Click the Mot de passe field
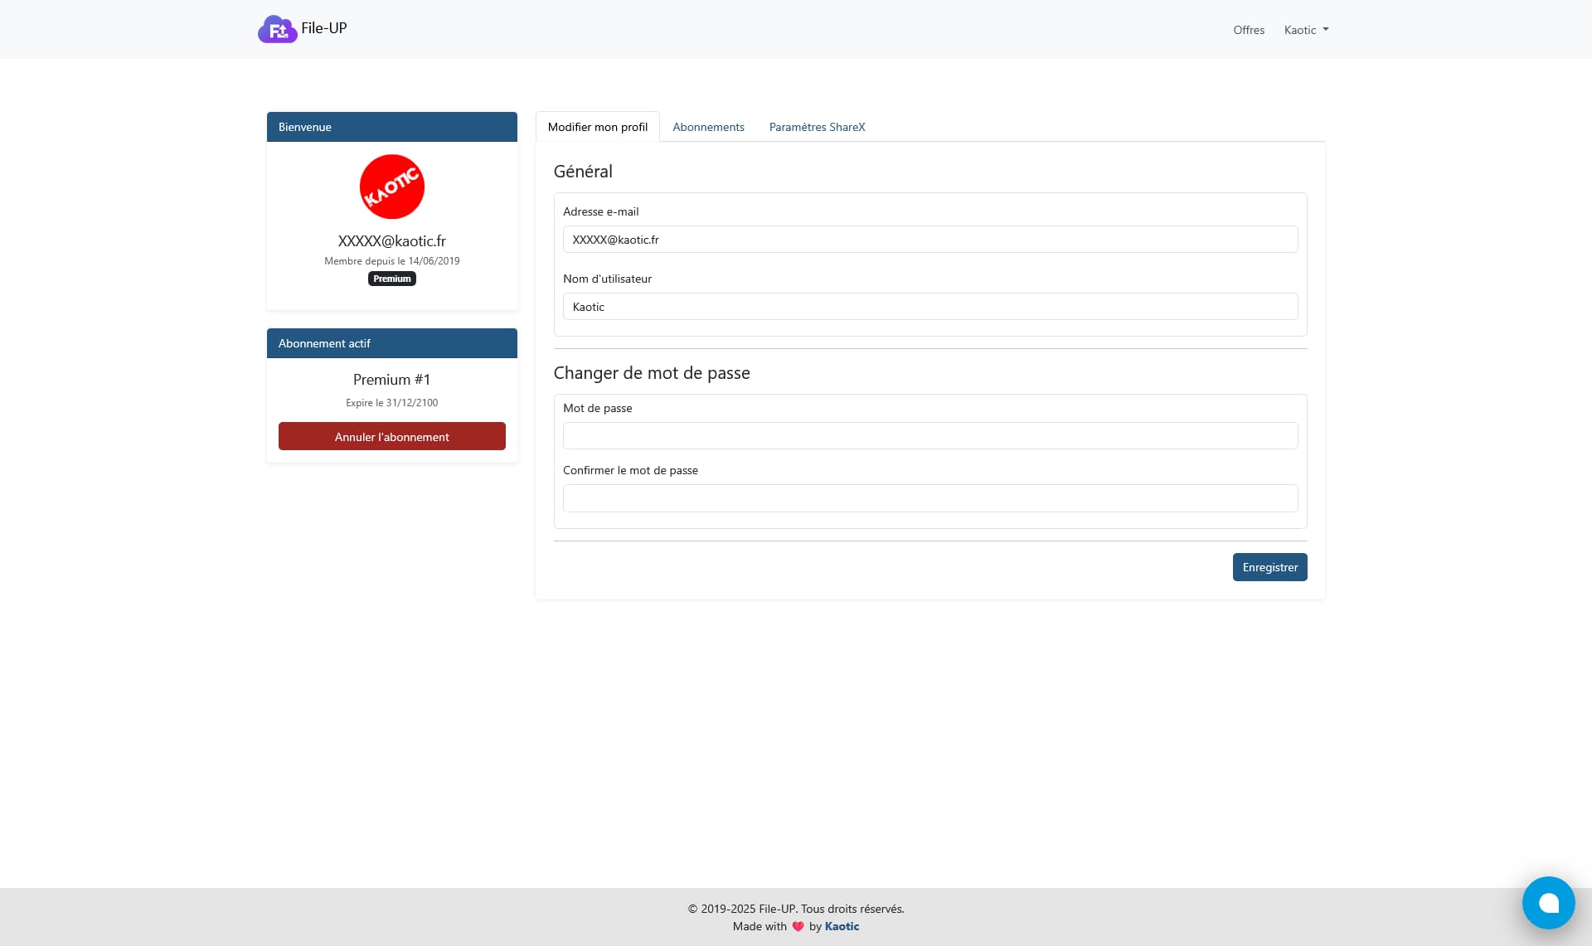 (929, 436)
